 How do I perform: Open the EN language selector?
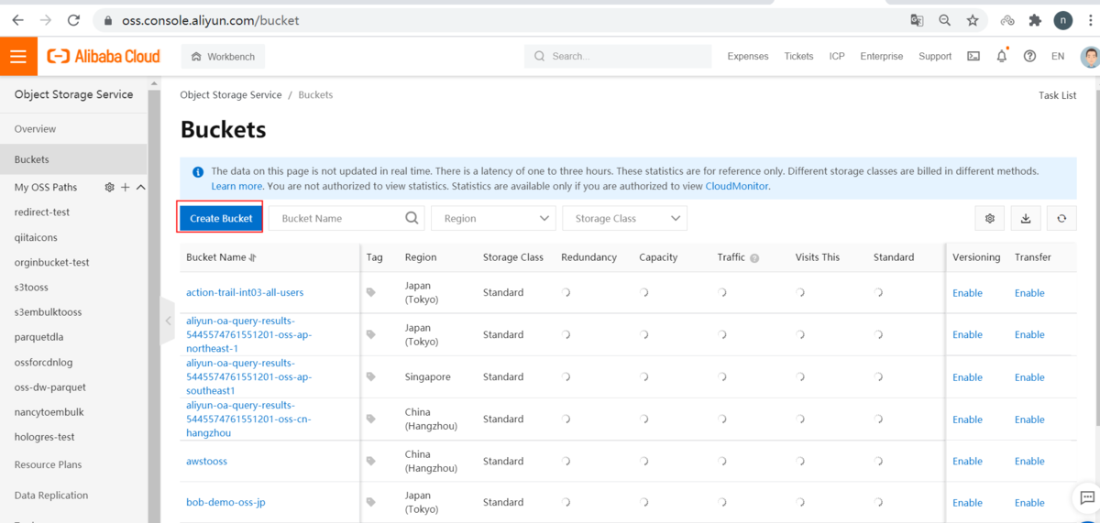point(1058,57)
